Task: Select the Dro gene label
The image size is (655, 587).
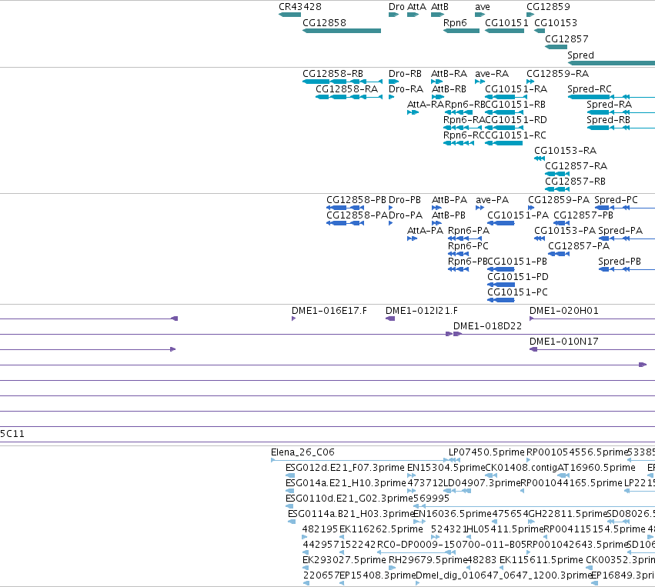Action: pos(396,7)
